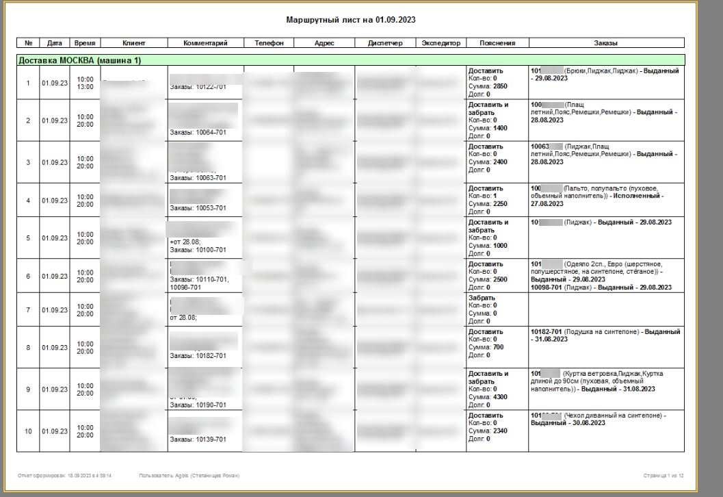Click comment 'Заказы: 10053-701'
This screenshot has width=723, height=497.
[198, 208]
